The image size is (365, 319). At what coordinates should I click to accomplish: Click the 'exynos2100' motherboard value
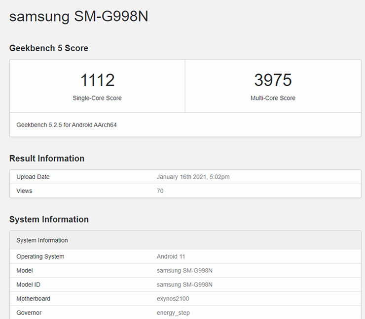pos(173,298)
